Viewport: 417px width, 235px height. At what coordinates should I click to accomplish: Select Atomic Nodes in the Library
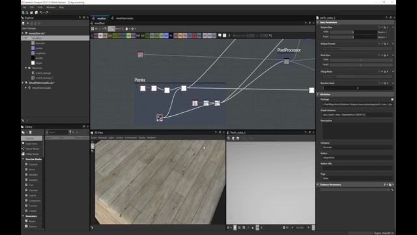point(32,149)
